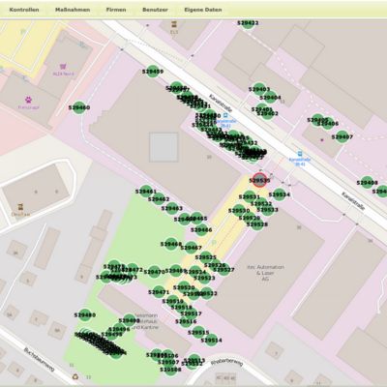Select tree marker 529525
Screen dimensions: 387x387
[x=206, y=257]
